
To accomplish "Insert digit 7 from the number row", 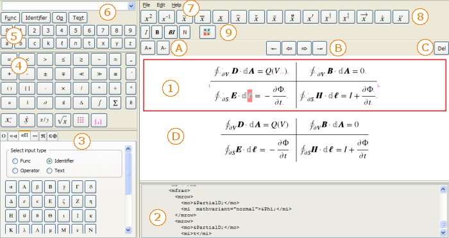I will [103, 31].
